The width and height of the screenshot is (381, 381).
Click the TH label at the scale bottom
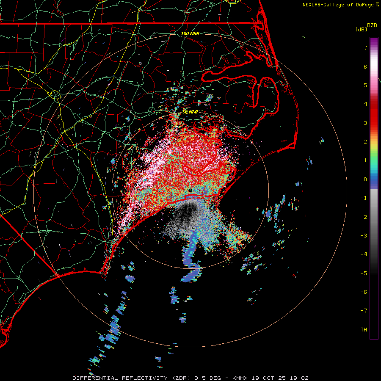tap(364, 330)
